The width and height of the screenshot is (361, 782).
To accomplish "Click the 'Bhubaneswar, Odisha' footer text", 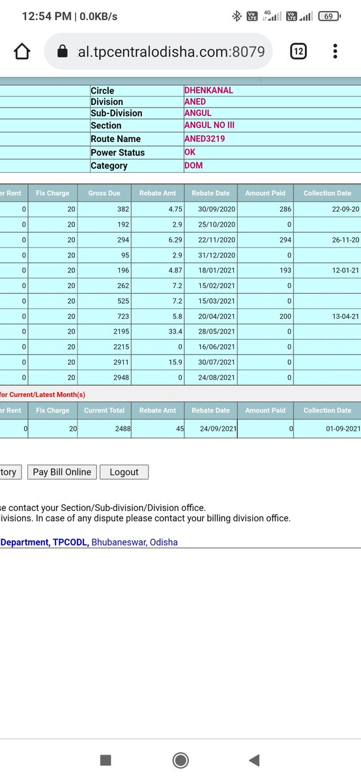I will 134,542.
